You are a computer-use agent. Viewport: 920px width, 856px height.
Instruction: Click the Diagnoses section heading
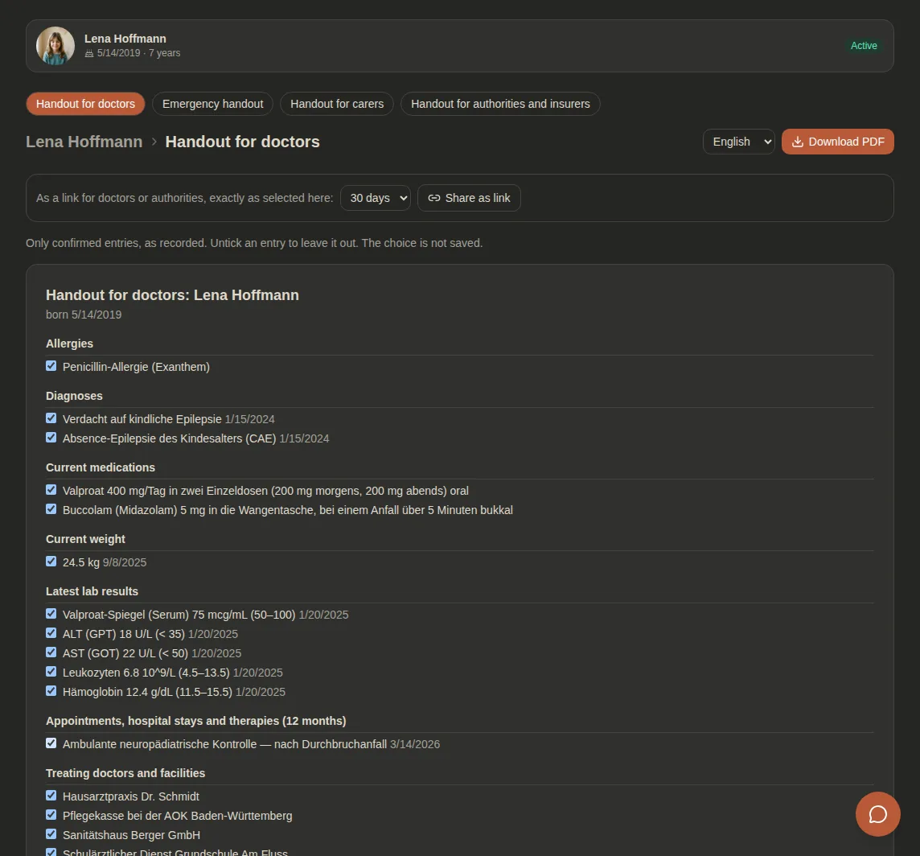74,396
